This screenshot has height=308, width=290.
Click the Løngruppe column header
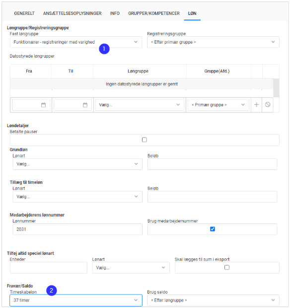coord(138,71)
